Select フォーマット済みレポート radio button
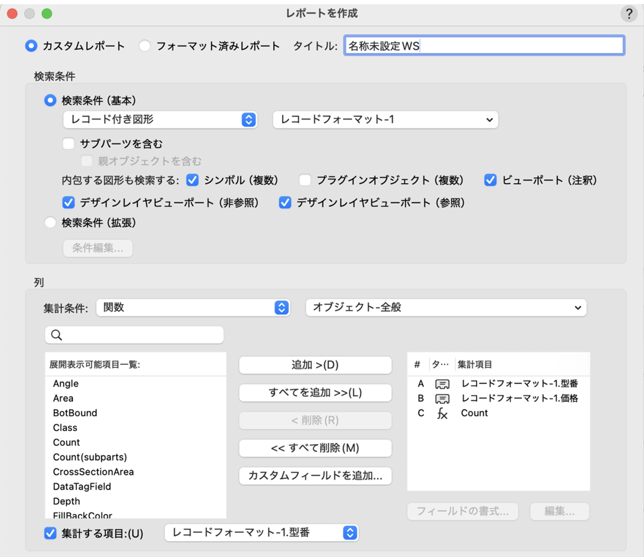The width and height of the screenshot is (644, 557). tap(145, 46)
